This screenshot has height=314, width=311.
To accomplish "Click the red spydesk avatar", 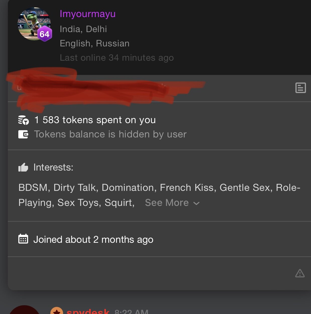I will (x=24, y=311).
